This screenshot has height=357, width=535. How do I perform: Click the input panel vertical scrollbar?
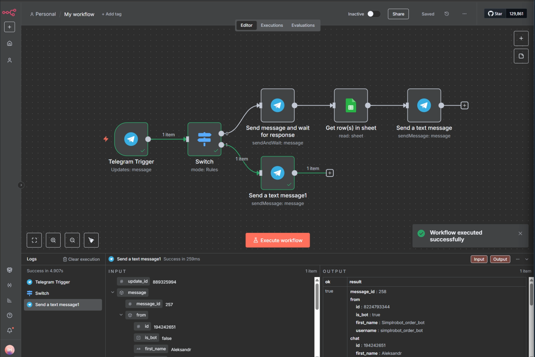tap(317, 297)
